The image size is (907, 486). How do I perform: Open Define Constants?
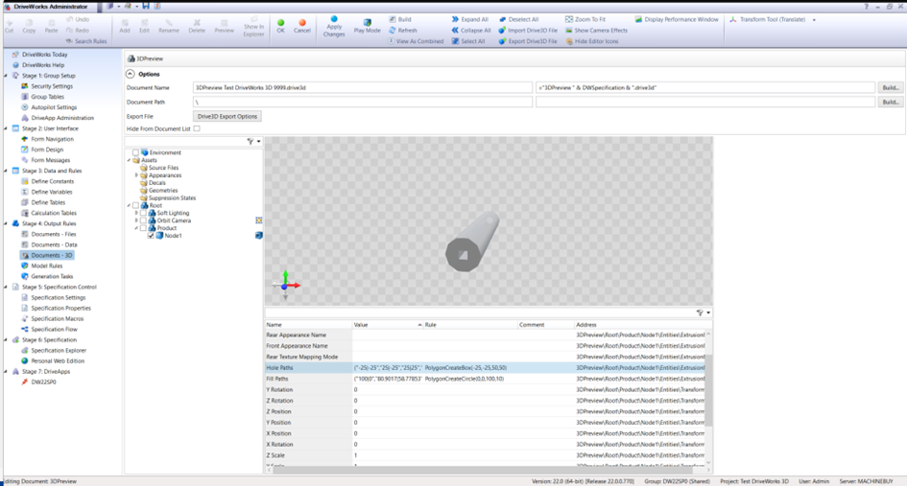pos(52,181)
